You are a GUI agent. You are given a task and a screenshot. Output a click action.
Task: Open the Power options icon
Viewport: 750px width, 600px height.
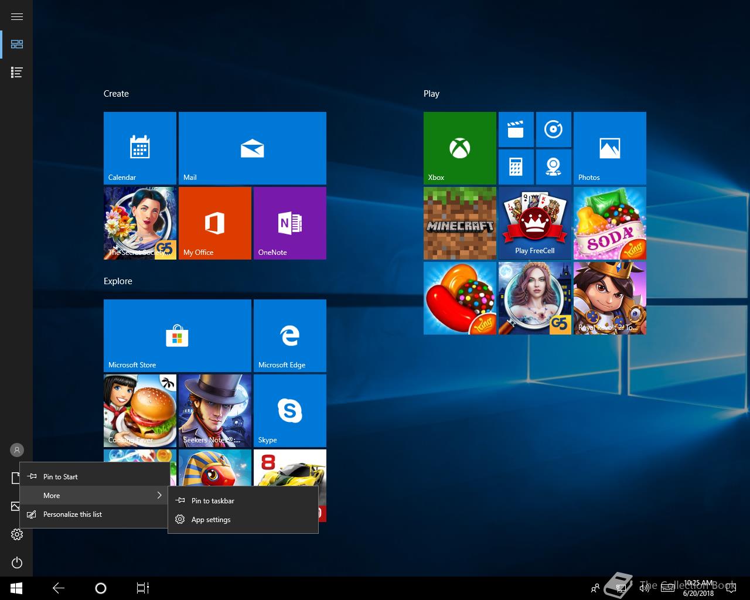17,562
